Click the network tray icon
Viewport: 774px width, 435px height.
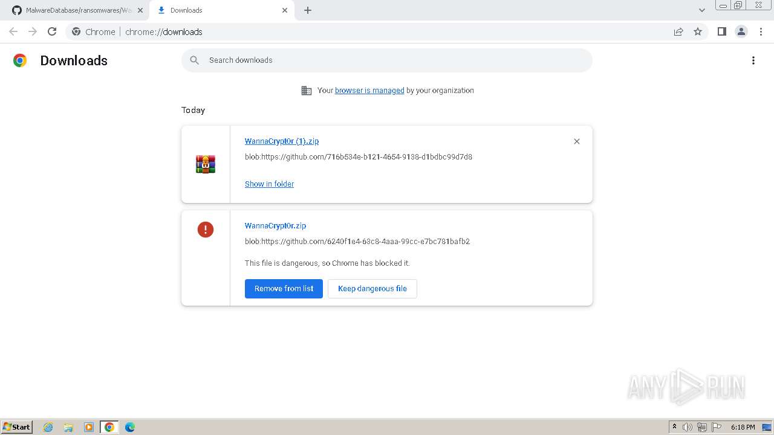tap(702, 427)
